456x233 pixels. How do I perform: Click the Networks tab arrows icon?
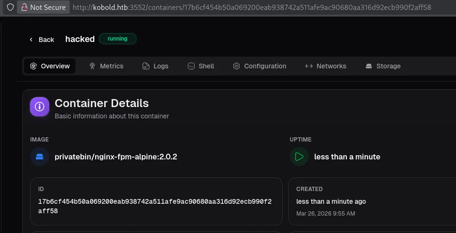pyautogui.click(x=309, y=66)
